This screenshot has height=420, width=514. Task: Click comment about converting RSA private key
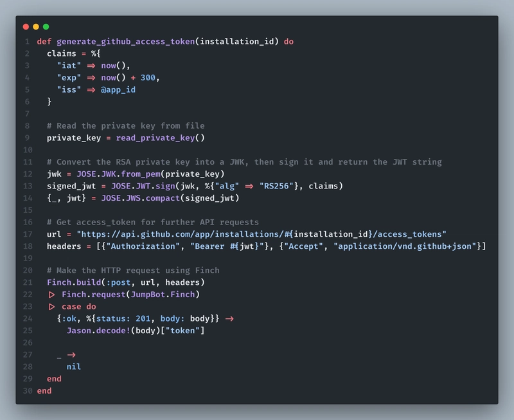pyautogui.click(x=244, y=162)
